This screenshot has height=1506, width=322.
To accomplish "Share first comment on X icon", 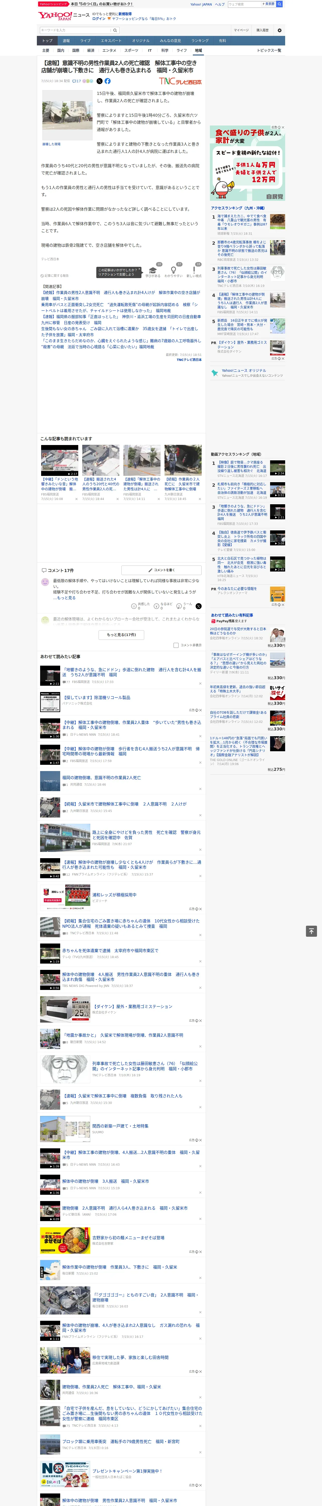I will point(199,606).
